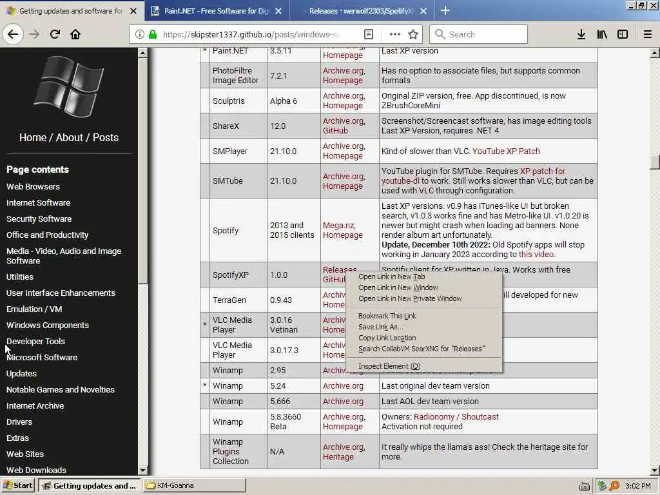Open Archive.org link for Winamp 5.24
This screenshot has height=495, width=660.
pos(343,385)
